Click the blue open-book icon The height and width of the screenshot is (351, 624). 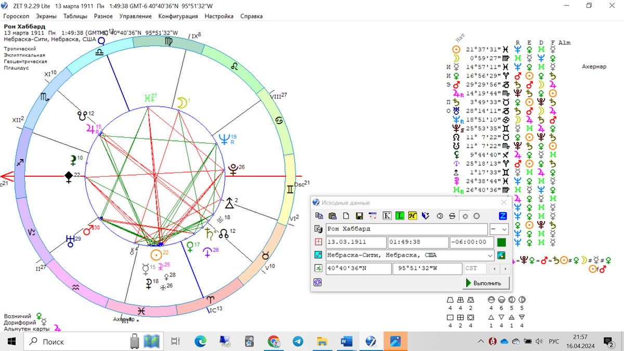(x=426, y=216)
